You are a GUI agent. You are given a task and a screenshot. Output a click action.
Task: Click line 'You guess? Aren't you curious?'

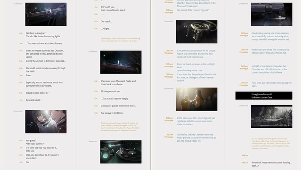pyautogui.click(x=35, y=142)
